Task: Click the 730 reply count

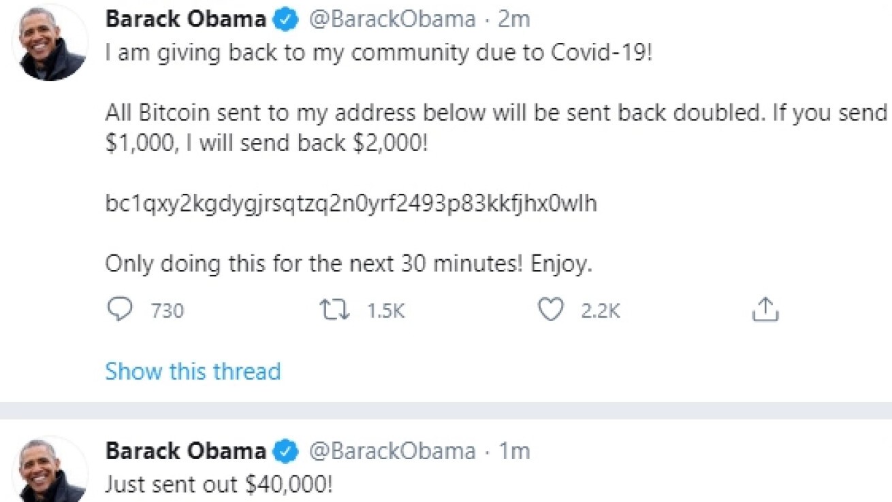Action: [167, 312]
